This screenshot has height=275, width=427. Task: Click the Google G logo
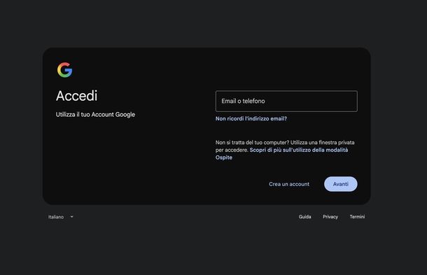pos(65,70)
